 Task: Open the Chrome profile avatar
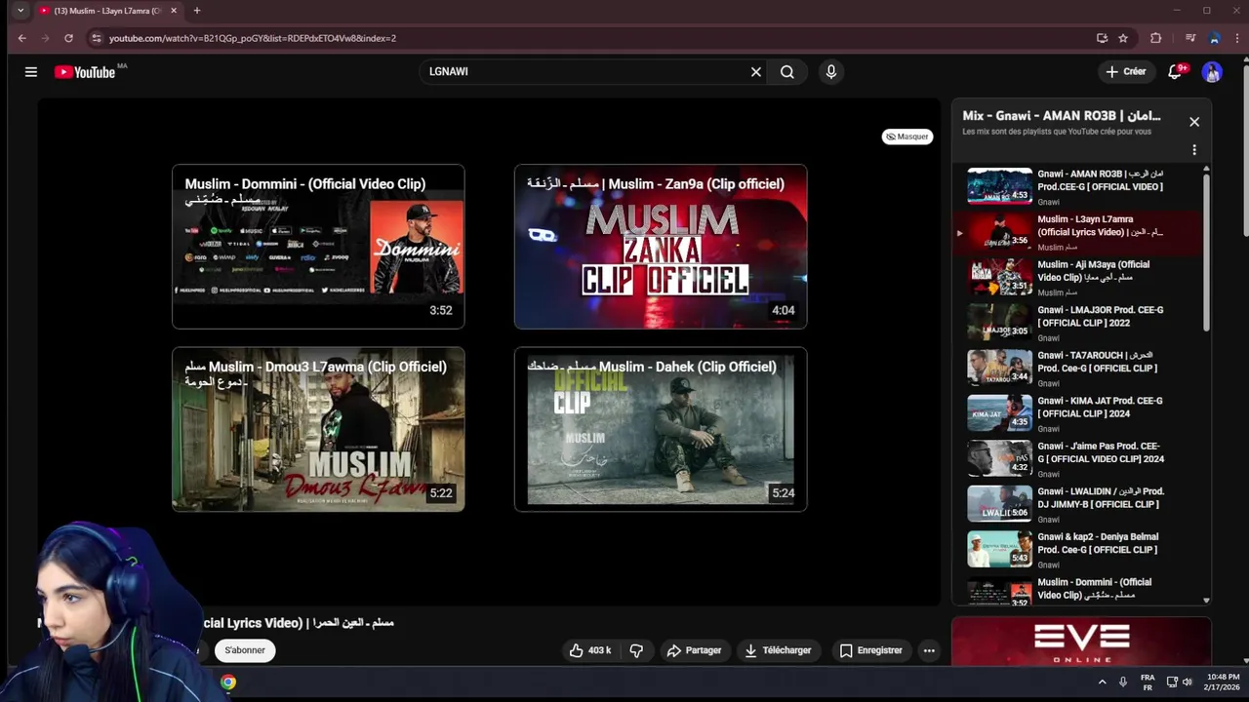pos(1214,38)
